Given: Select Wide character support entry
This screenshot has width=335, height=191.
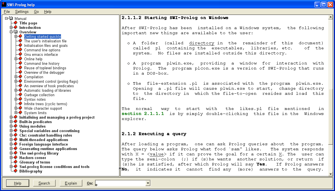Looking at the screenshot, I should pyautogui.click(x=43, y=108).
